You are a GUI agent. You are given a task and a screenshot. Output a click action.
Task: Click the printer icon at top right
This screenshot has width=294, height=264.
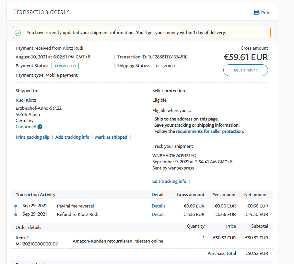[x=256, y=13]
